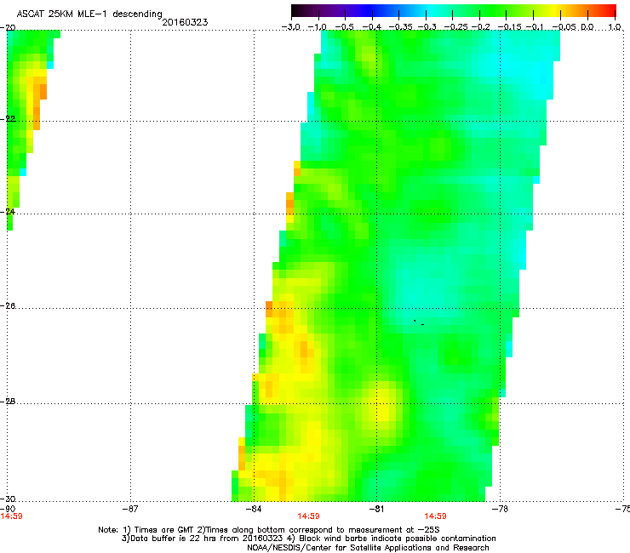Click the title "ASCAT 25KM MLE-1 descending"

[89, 14]
